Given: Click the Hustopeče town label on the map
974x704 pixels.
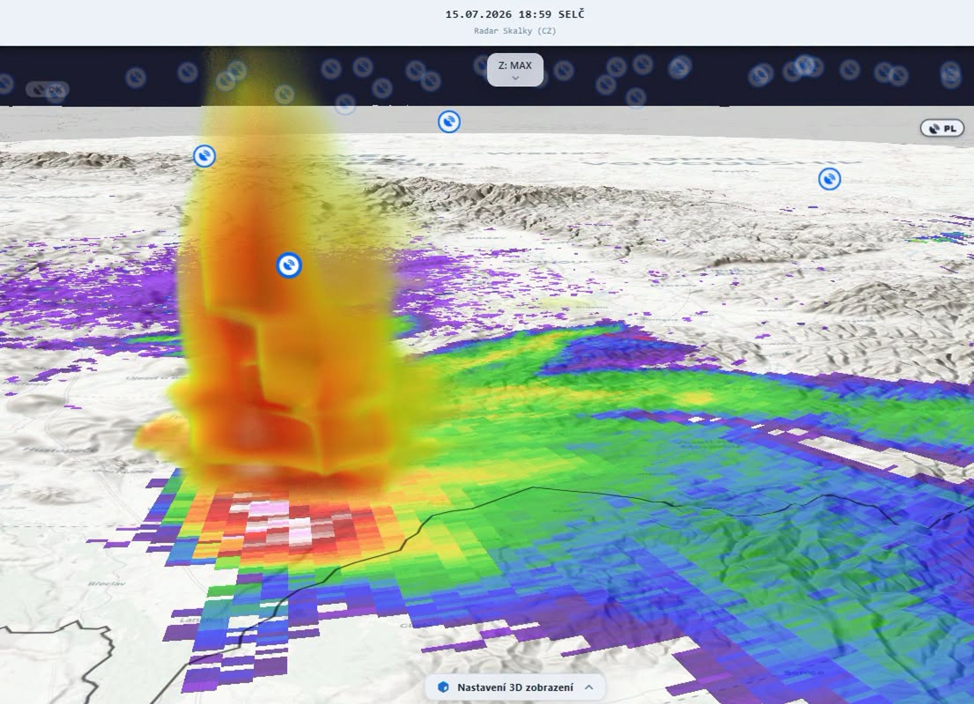Looking at the screenshot, I should [59, 450].
